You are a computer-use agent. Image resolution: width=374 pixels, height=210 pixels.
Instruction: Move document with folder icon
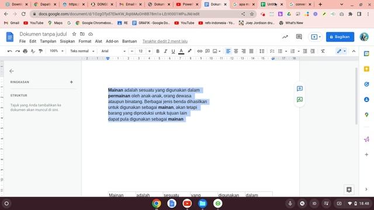[82, 34]
